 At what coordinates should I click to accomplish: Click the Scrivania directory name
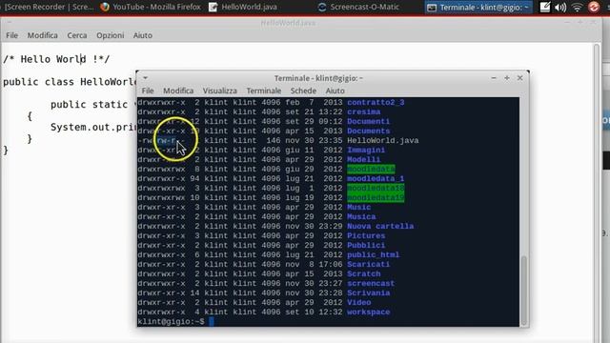(369, 293)
